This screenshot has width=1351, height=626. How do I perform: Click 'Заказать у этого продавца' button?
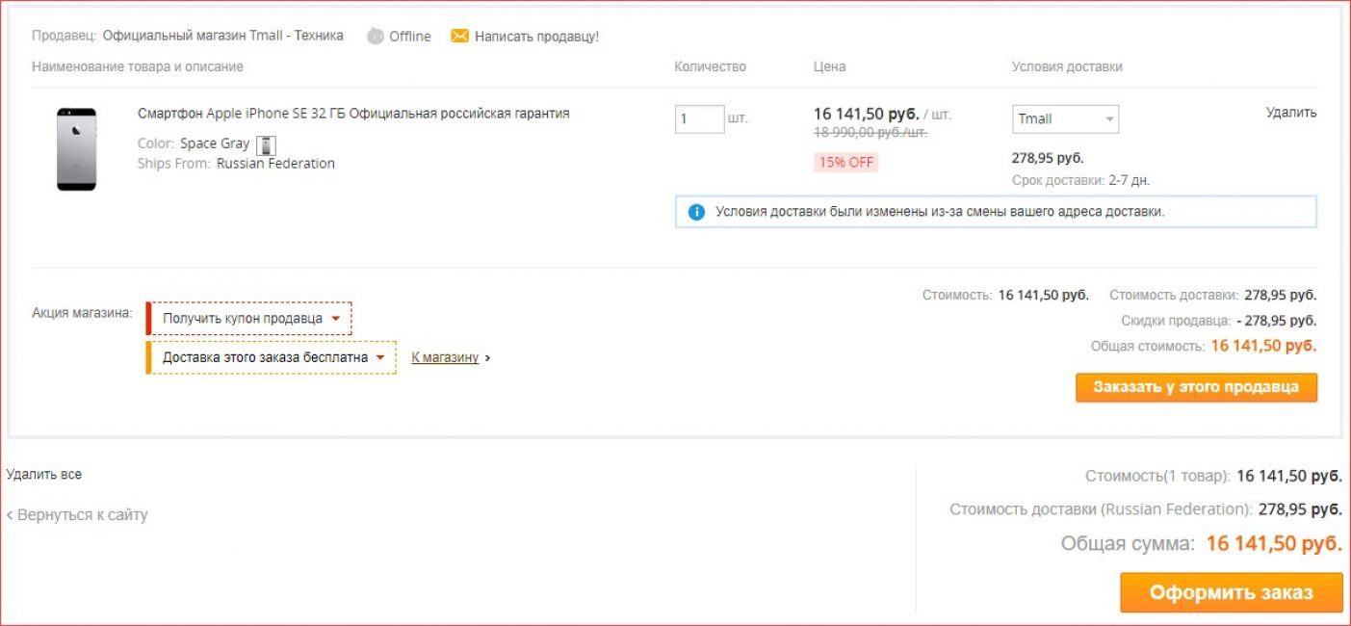click(x=1196, y=387)
